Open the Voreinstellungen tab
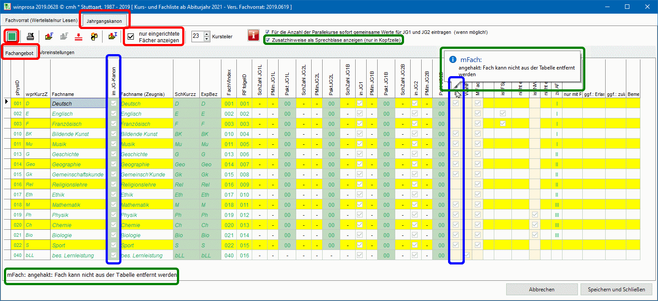The width and height of the screenshot is (658, 301). [57, 52]
